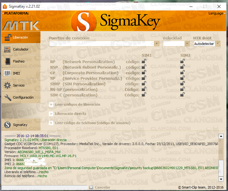Click the SIM-C SIM2 padlock icon

(182, 95)
